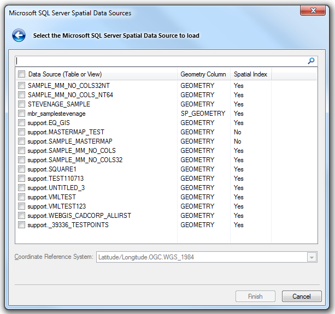Click GEOMETRY cell for support.SQUARE1
This screenshot has width=335, height=314.
pyautogui.click(x=197, y=169)
